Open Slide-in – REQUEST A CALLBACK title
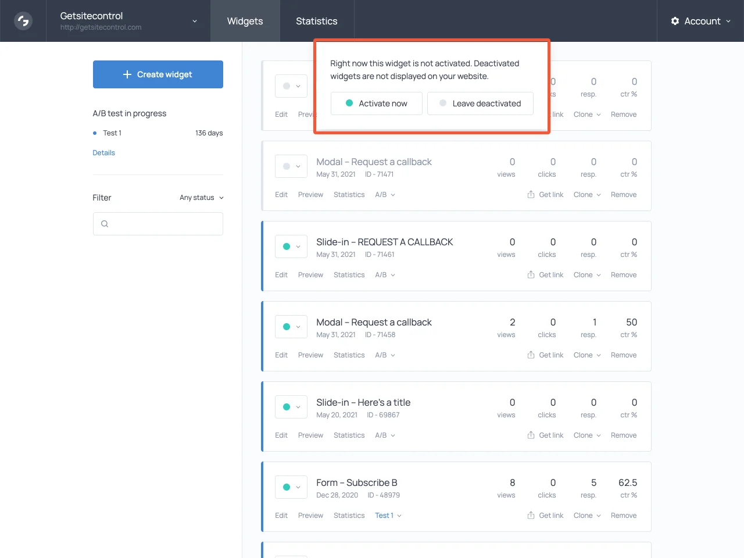 point(385,242)
